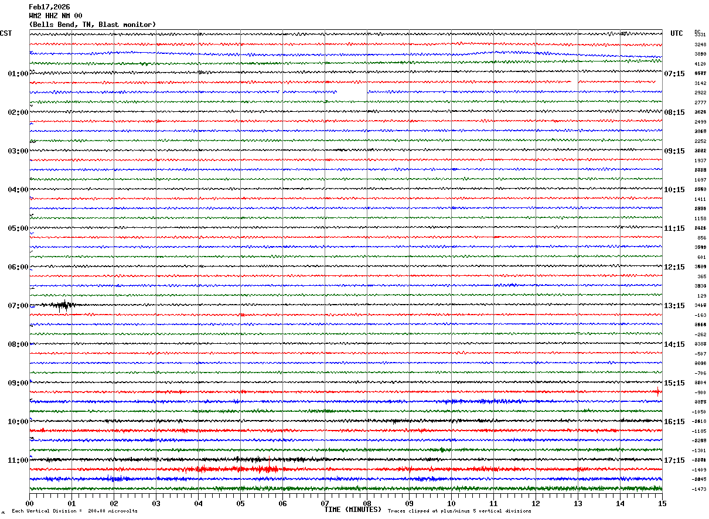Click the 02:00 CST hour label
This screenshot has height=519, width=709.
coord(18,112)
